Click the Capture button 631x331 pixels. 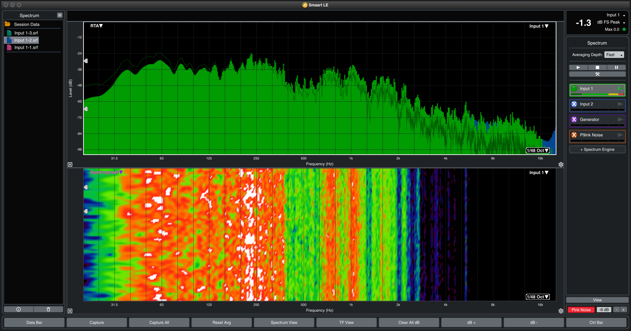coord(97,322)
